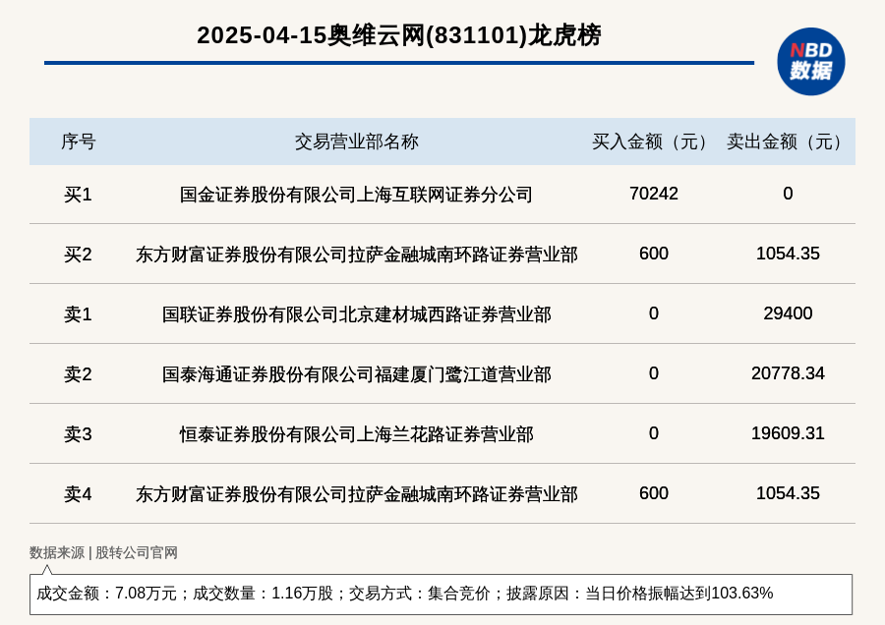Click sell amount 1054.35 in 卖4 row
Image resolution: width=885 pixels, height=625 pixels.
click(x=788, y=493)
